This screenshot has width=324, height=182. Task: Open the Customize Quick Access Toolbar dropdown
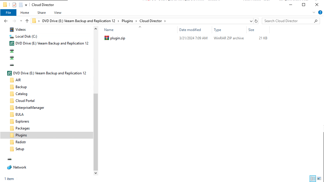click(x=26, y=5)
